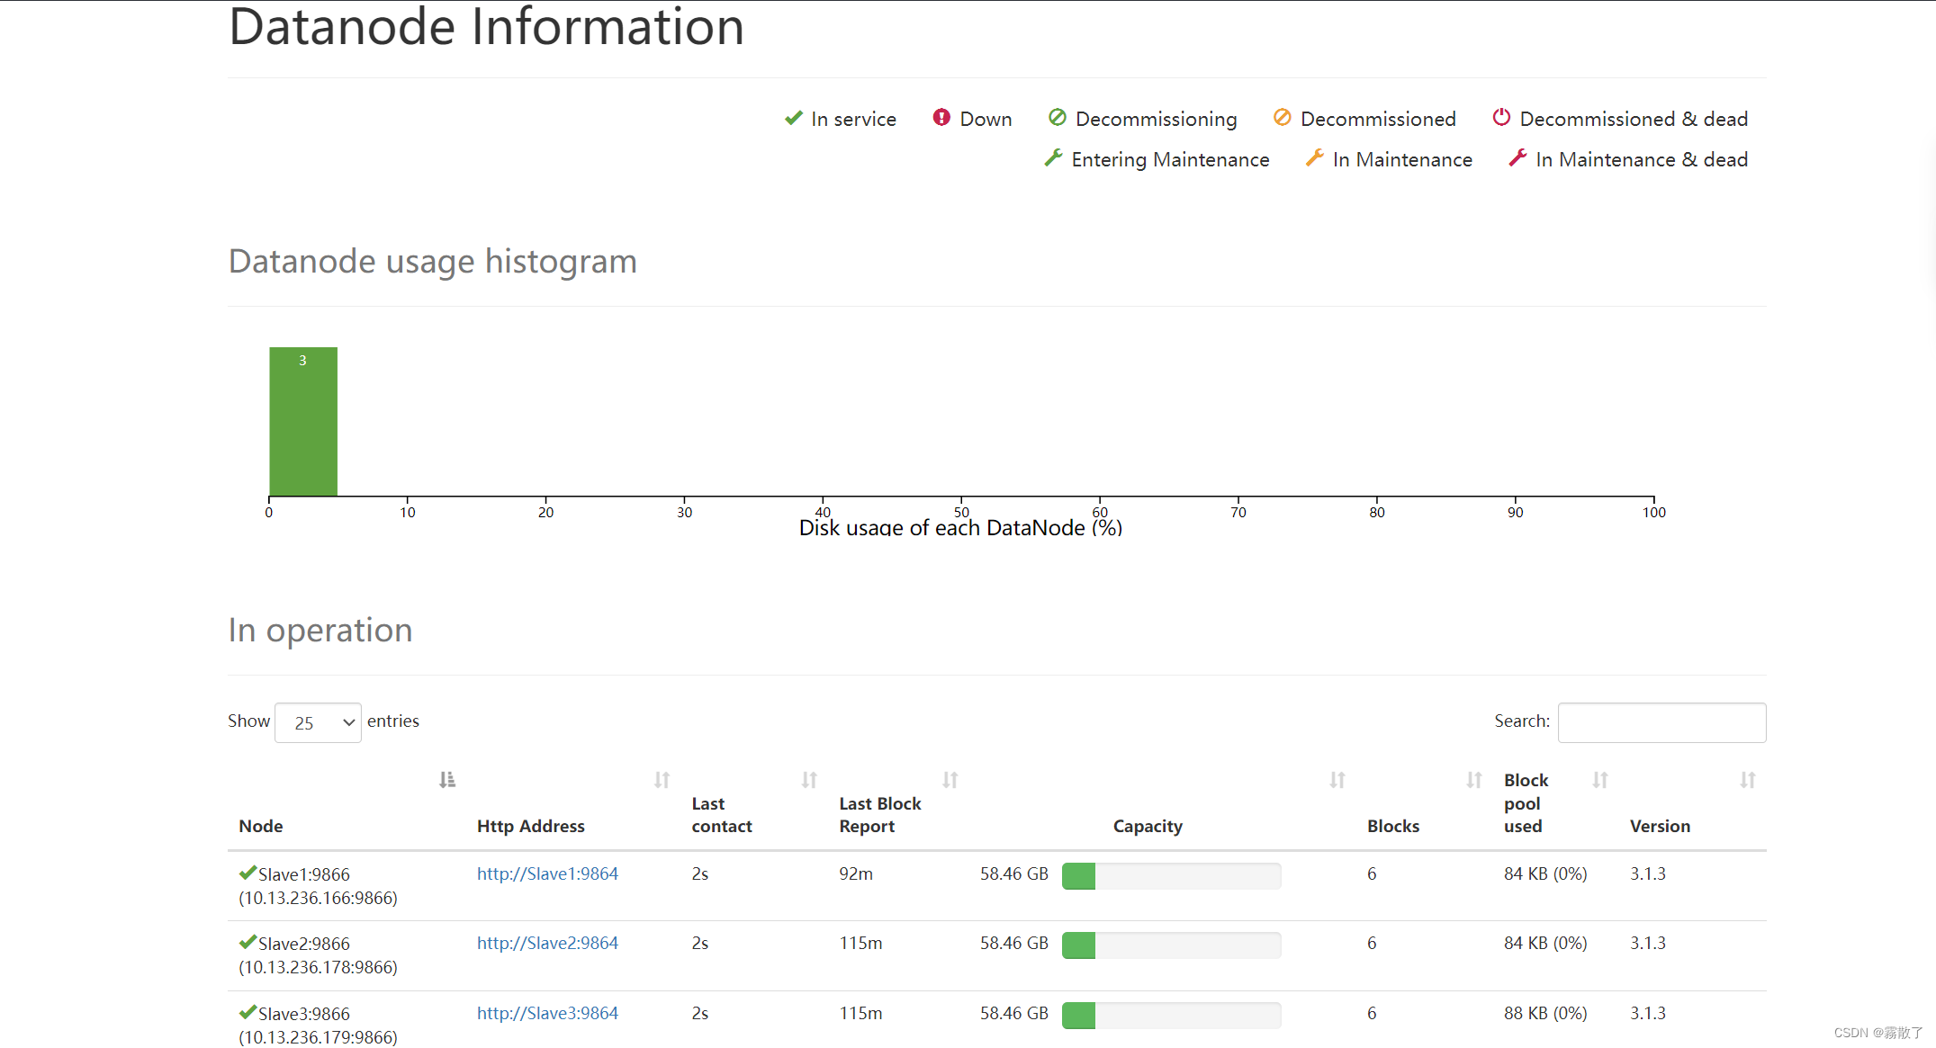This screenshot has height=1048, width=1936.
Task: Open the Show entries dropdown
Action: pos(318,722)
